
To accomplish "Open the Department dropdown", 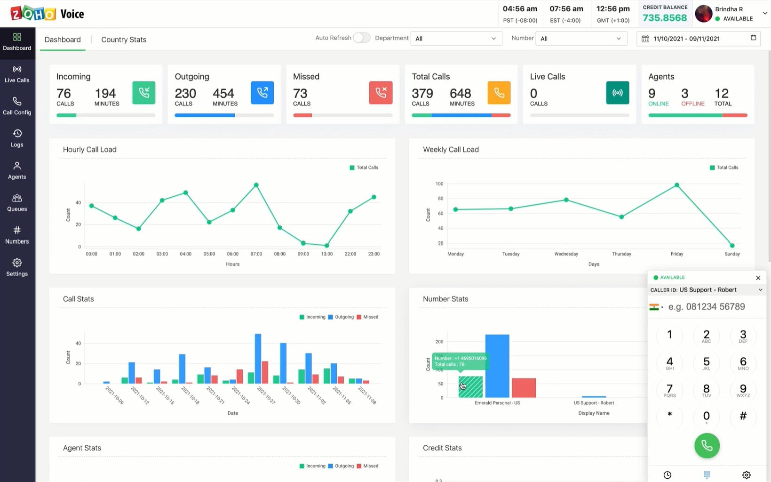I will 456,39.
